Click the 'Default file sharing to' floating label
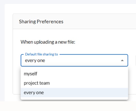The height and width of the screenshot is (111, 136). [41, 54]
